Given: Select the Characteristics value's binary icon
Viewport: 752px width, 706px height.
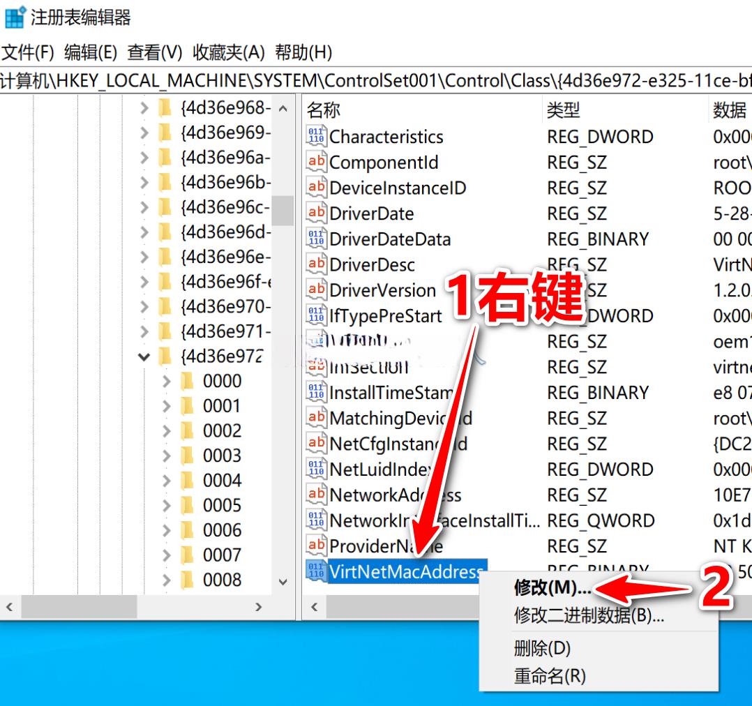Looking at the screenshot, I should (316, 136).
